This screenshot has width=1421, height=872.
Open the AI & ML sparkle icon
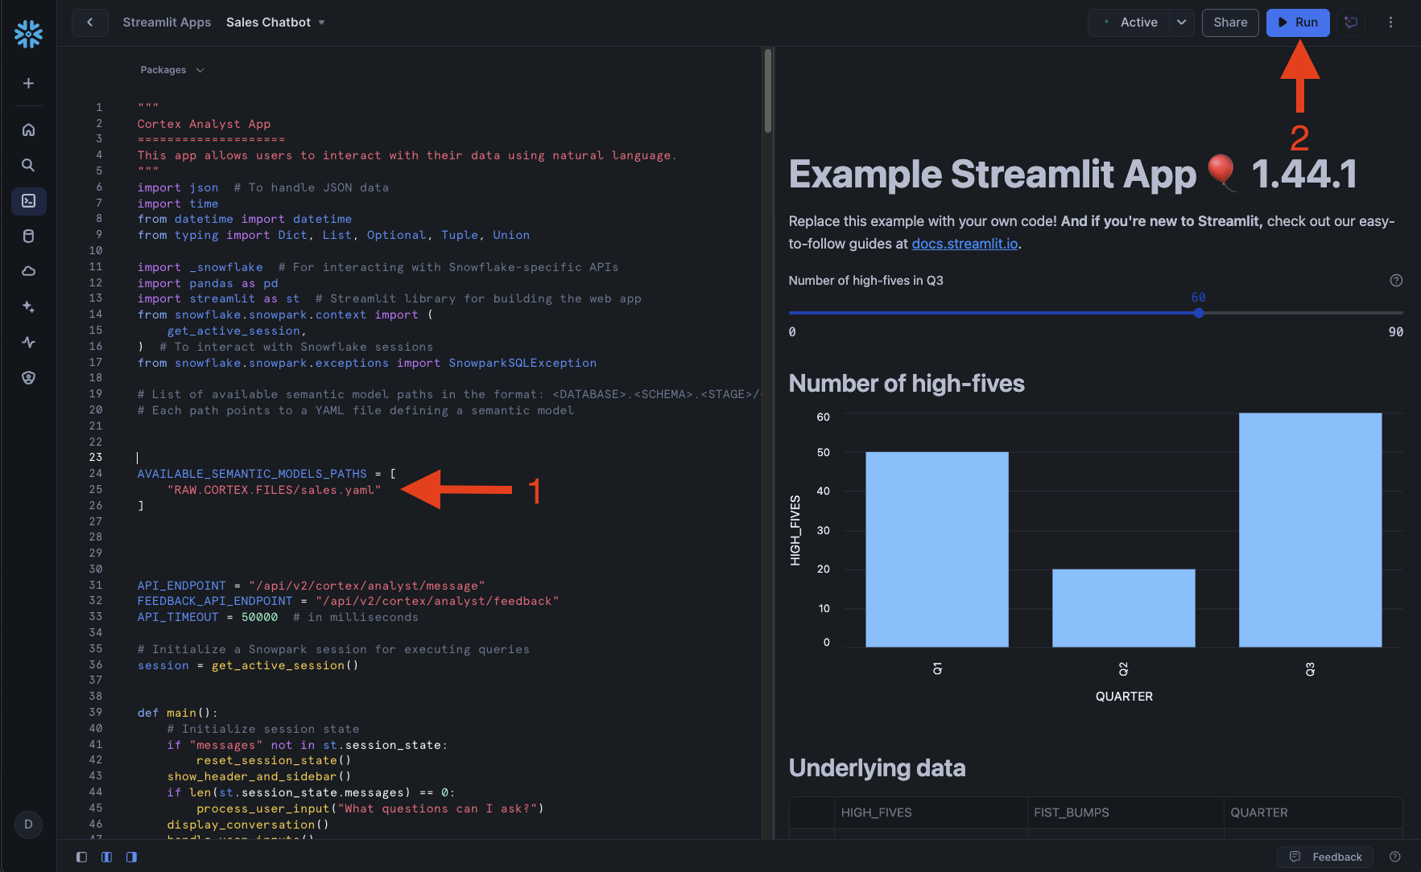pos(28,306)
